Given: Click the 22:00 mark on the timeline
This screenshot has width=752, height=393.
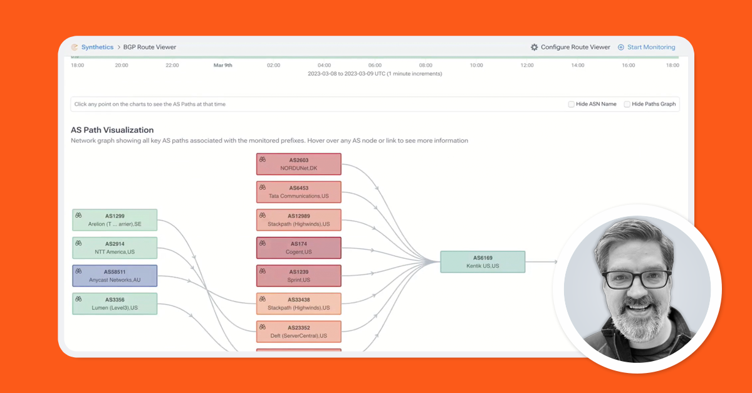Looking at the screenshot, I should (172, 65).
